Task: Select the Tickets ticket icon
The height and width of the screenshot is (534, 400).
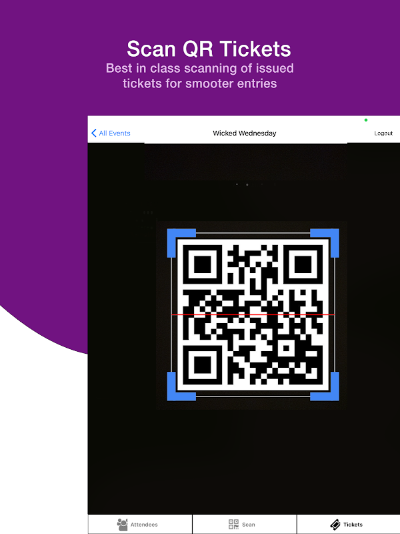Action: (335, 525)
